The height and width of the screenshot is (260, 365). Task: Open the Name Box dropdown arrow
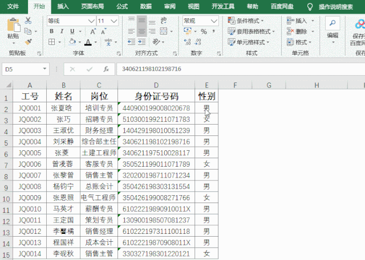coord(44,69)
